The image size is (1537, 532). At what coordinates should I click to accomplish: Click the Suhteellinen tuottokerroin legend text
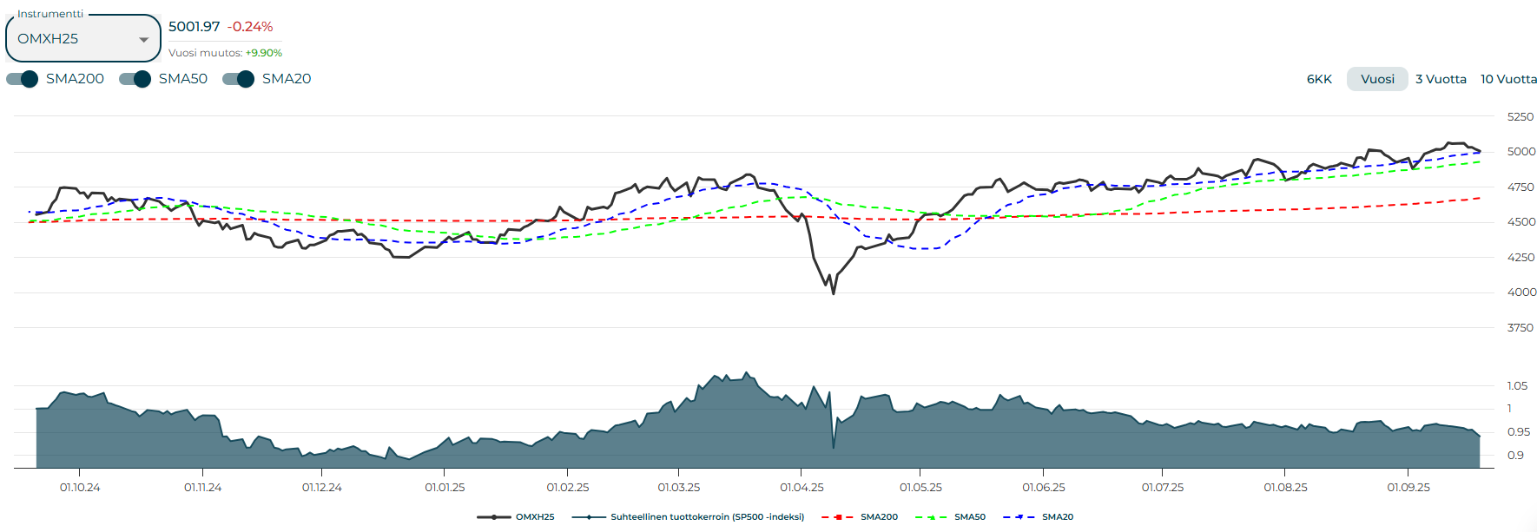(707, 517)
